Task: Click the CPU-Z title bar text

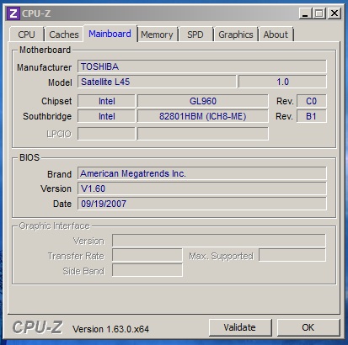Action: click(36, 13)
